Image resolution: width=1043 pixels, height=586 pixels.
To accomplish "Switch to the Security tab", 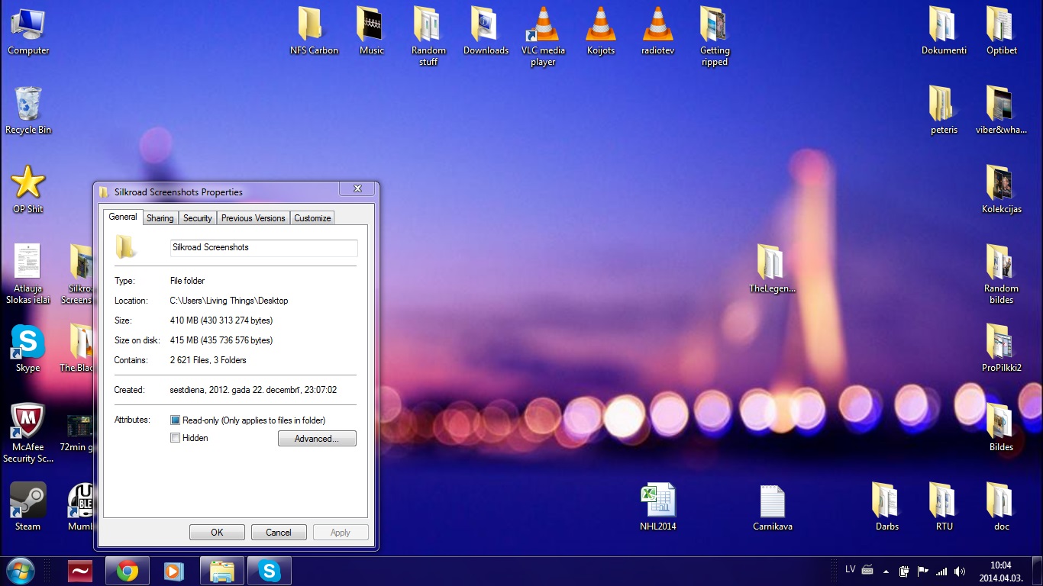I will (197, 218).
